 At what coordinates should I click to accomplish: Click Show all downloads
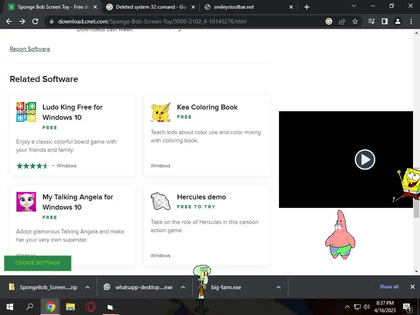389,287
